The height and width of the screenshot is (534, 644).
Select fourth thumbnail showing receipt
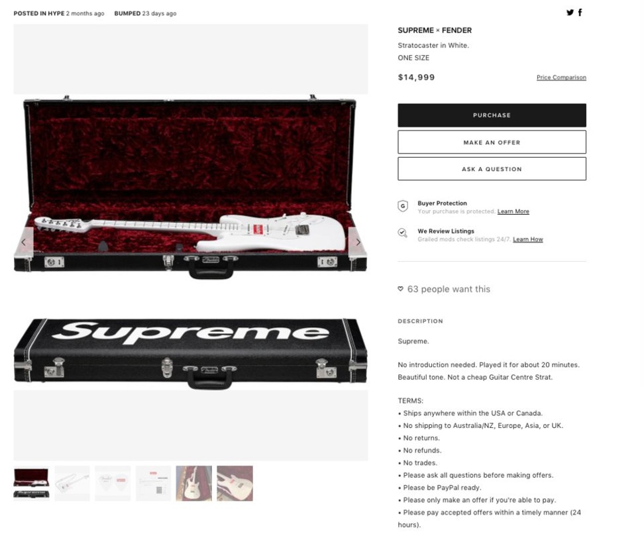(x=153, y=483)
